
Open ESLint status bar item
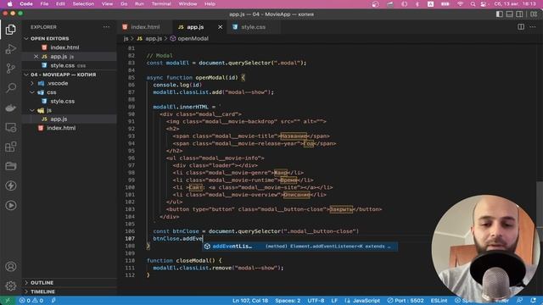click(439, 301)
